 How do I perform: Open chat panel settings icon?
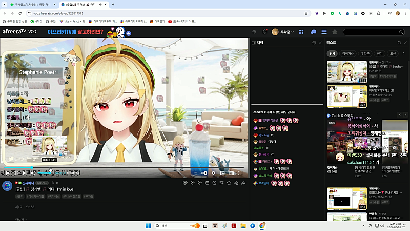314,43
